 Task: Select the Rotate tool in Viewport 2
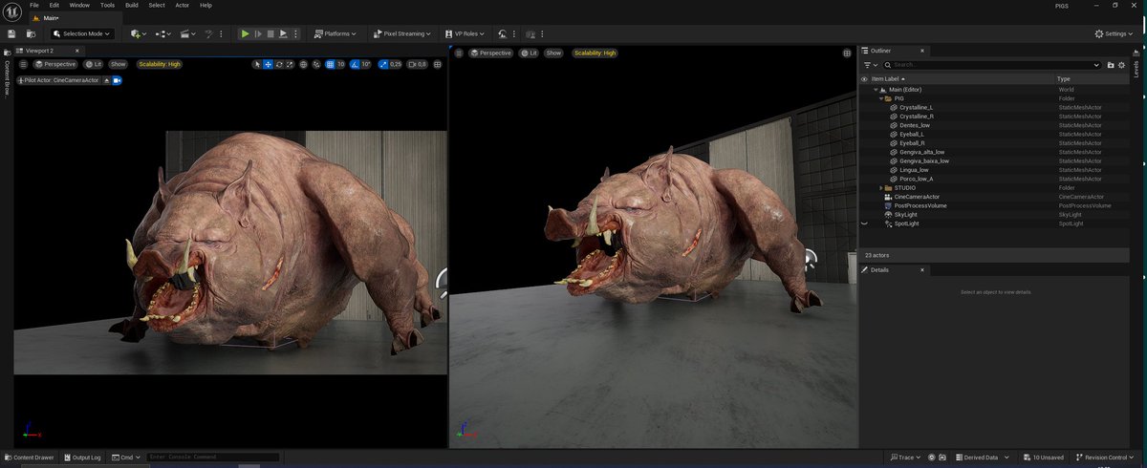(x=279, y=64)
